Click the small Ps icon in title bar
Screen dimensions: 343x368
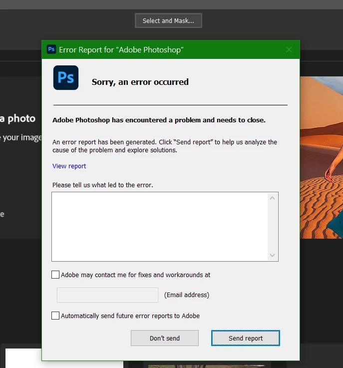51,49
